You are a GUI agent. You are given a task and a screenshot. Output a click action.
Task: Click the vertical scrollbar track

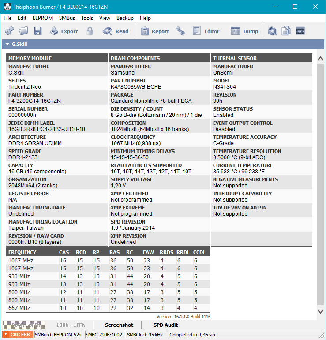pos(320,185)
